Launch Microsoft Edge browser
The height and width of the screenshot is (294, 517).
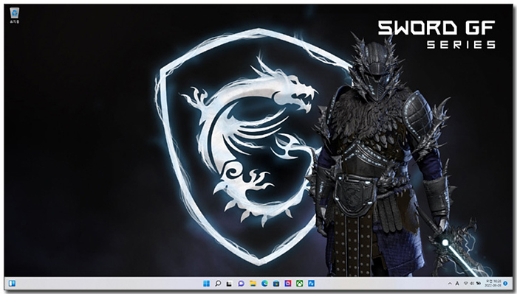click(264, 283)
